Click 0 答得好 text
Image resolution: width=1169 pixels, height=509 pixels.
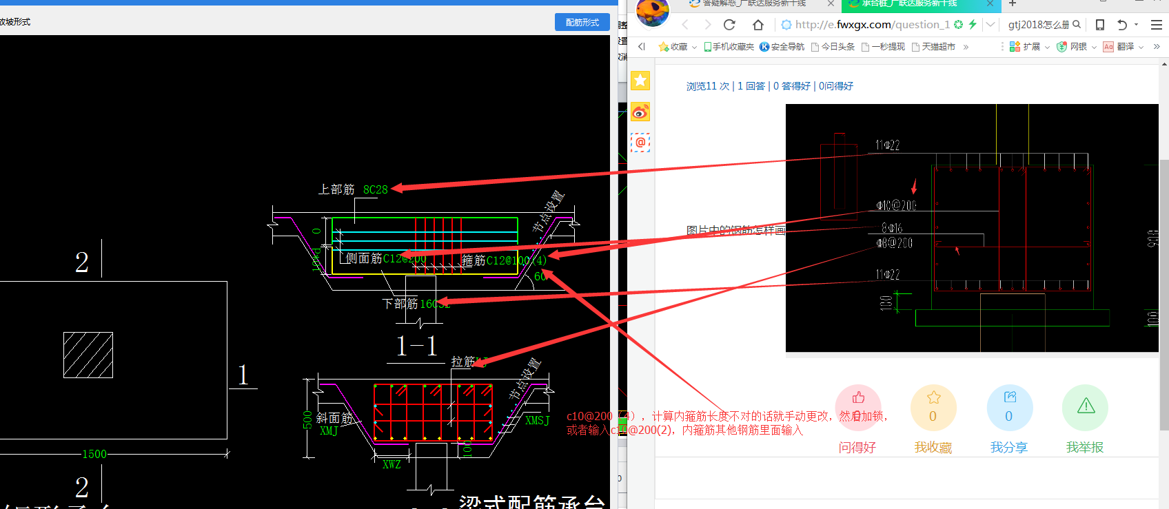tap(792, 86)
